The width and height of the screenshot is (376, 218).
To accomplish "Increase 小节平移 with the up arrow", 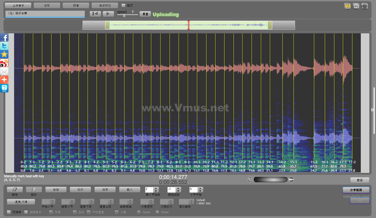I will [201, 188].
